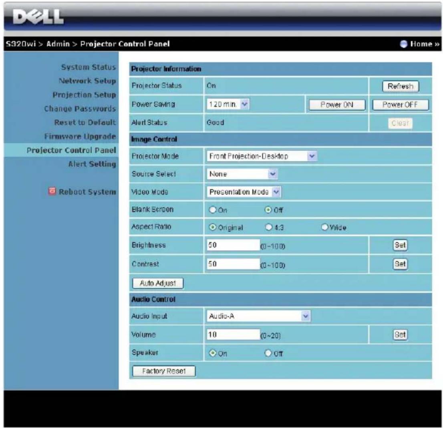Click the Dell logo
443x428 pixels.
click(x=38, y=17)
